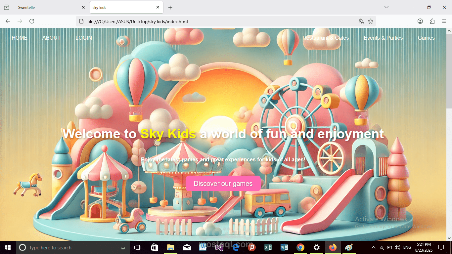
Task: Open Settings gear from the taskbar
Action: pos(317,247)
